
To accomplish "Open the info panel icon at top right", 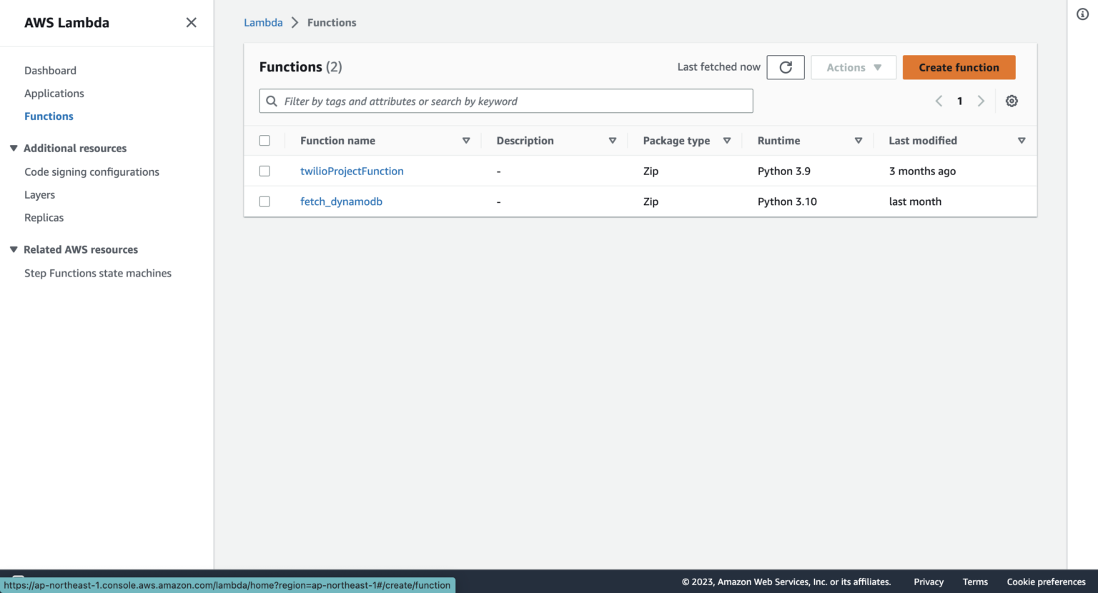I will pyautogui.click(x=1082, y=14).
